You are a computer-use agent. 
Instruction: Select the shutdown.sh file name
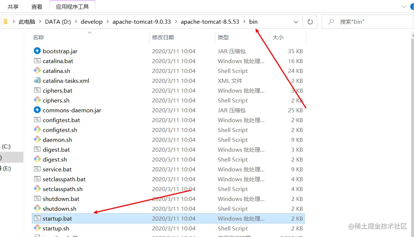point(60,209)
